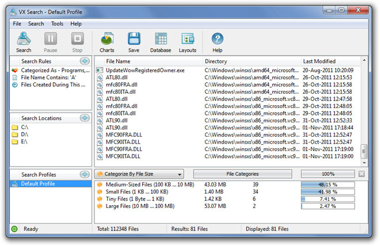
Task: Click the Results: 81 Files status entry
Action: click(x=189, y=229)
